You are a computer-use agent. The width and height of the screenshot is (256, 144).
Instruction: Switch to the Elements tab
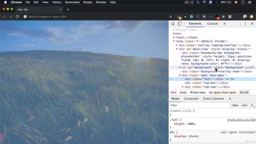pyautogui.click(x=195, y=24)
